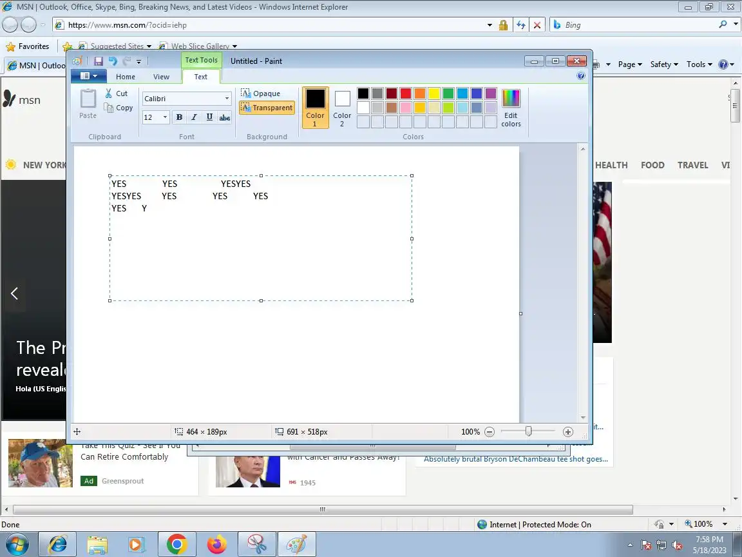742x557 pixels.
Task: Pick the red color swatch
Action: point(406,93)
